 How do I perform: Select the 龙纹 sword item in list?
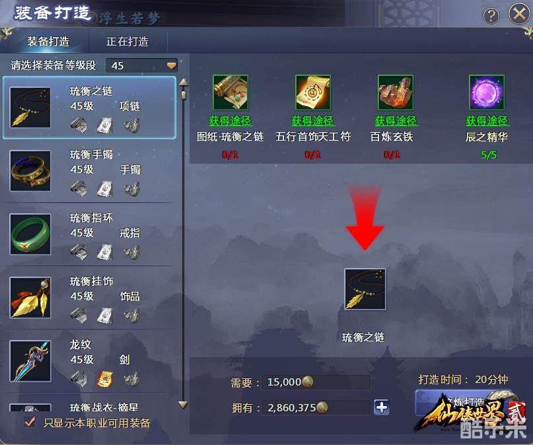pyautogui.click(x=90, y=361)
